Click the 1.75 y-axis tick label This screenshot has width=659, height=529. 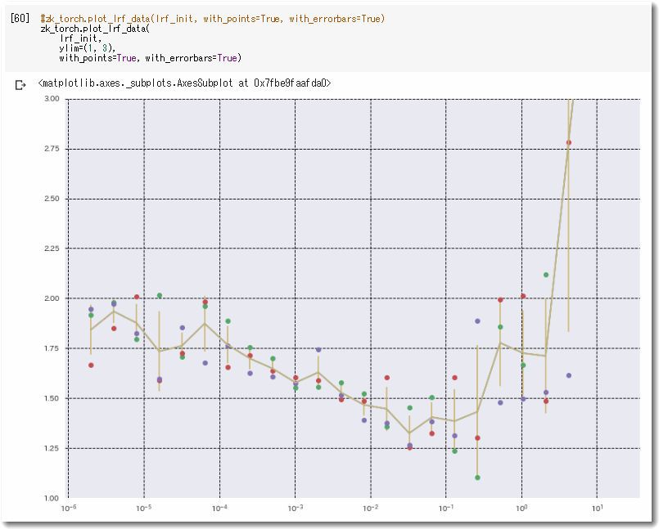click(51, 348)
